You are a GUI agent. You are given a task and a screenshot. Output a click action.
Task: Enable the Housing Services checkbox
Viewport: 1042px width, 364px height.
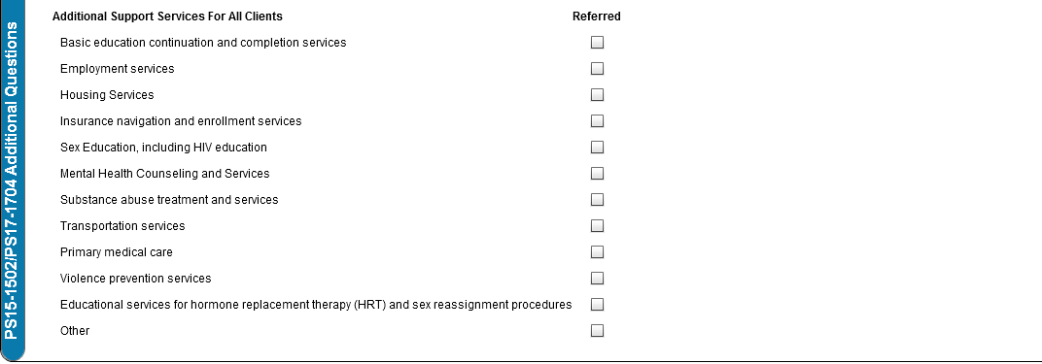coord(597,95)
